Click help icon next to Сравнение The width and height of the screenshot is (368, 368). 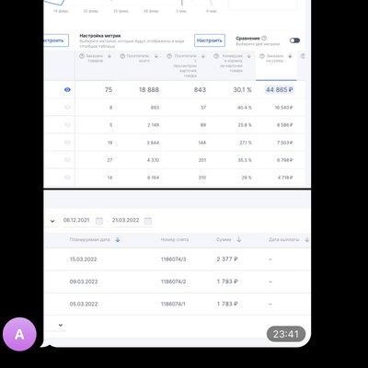point(264,39)
